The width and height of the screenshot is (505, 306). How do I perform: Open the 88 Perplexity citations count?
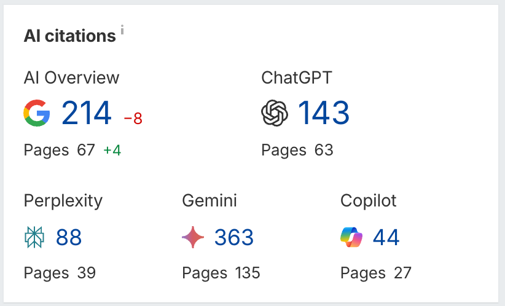69,237
